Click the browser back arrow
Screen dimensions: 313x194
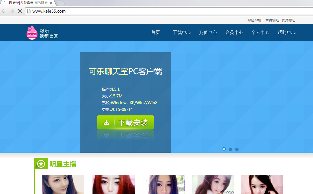click(x=4, y=11)
